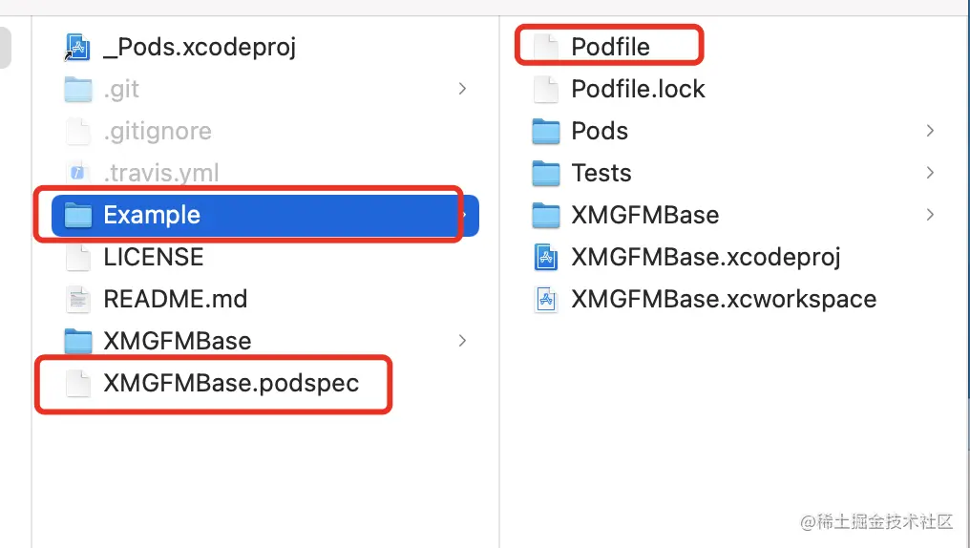The image size is (970, 548).
Task: Click the Example folder icon
Action: (77, 215)
